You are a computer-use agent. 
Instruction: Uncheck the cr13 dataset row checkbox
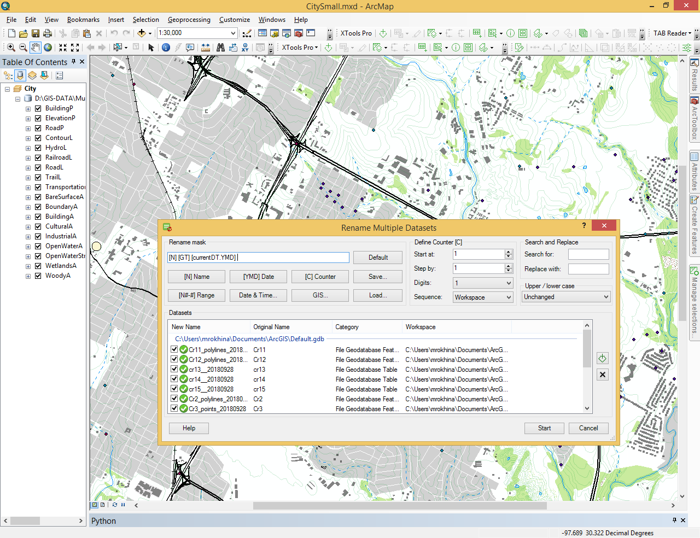[x=174, y=369]
